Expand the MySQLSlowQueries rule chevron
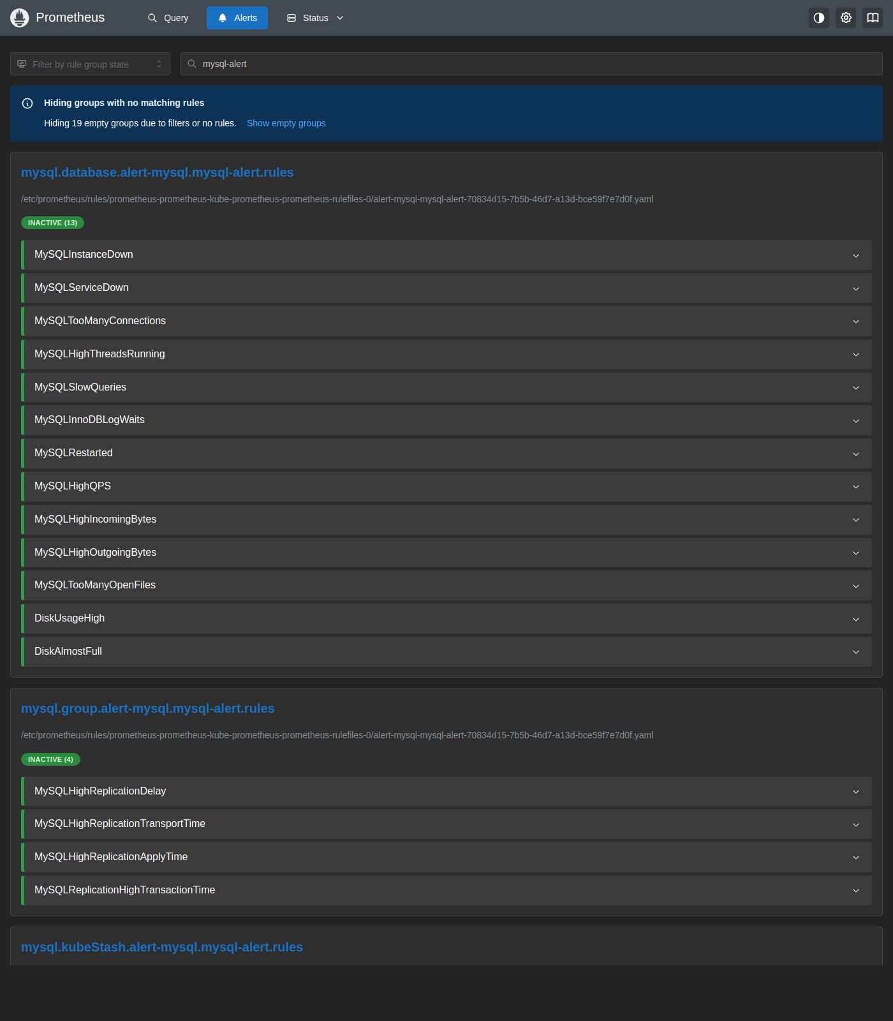 [x=856, y=387]
